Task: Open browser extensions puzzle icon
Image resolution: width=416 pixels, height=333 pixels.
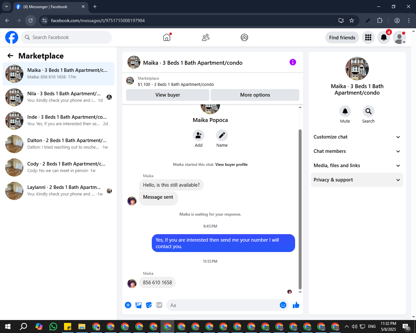Action: point(380,20)
